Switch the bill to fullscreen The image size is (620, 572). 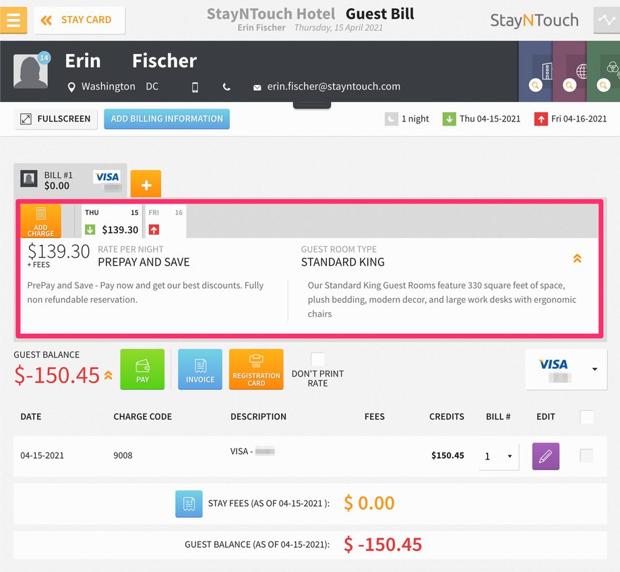pyautogui.click(x=56, y=119)
